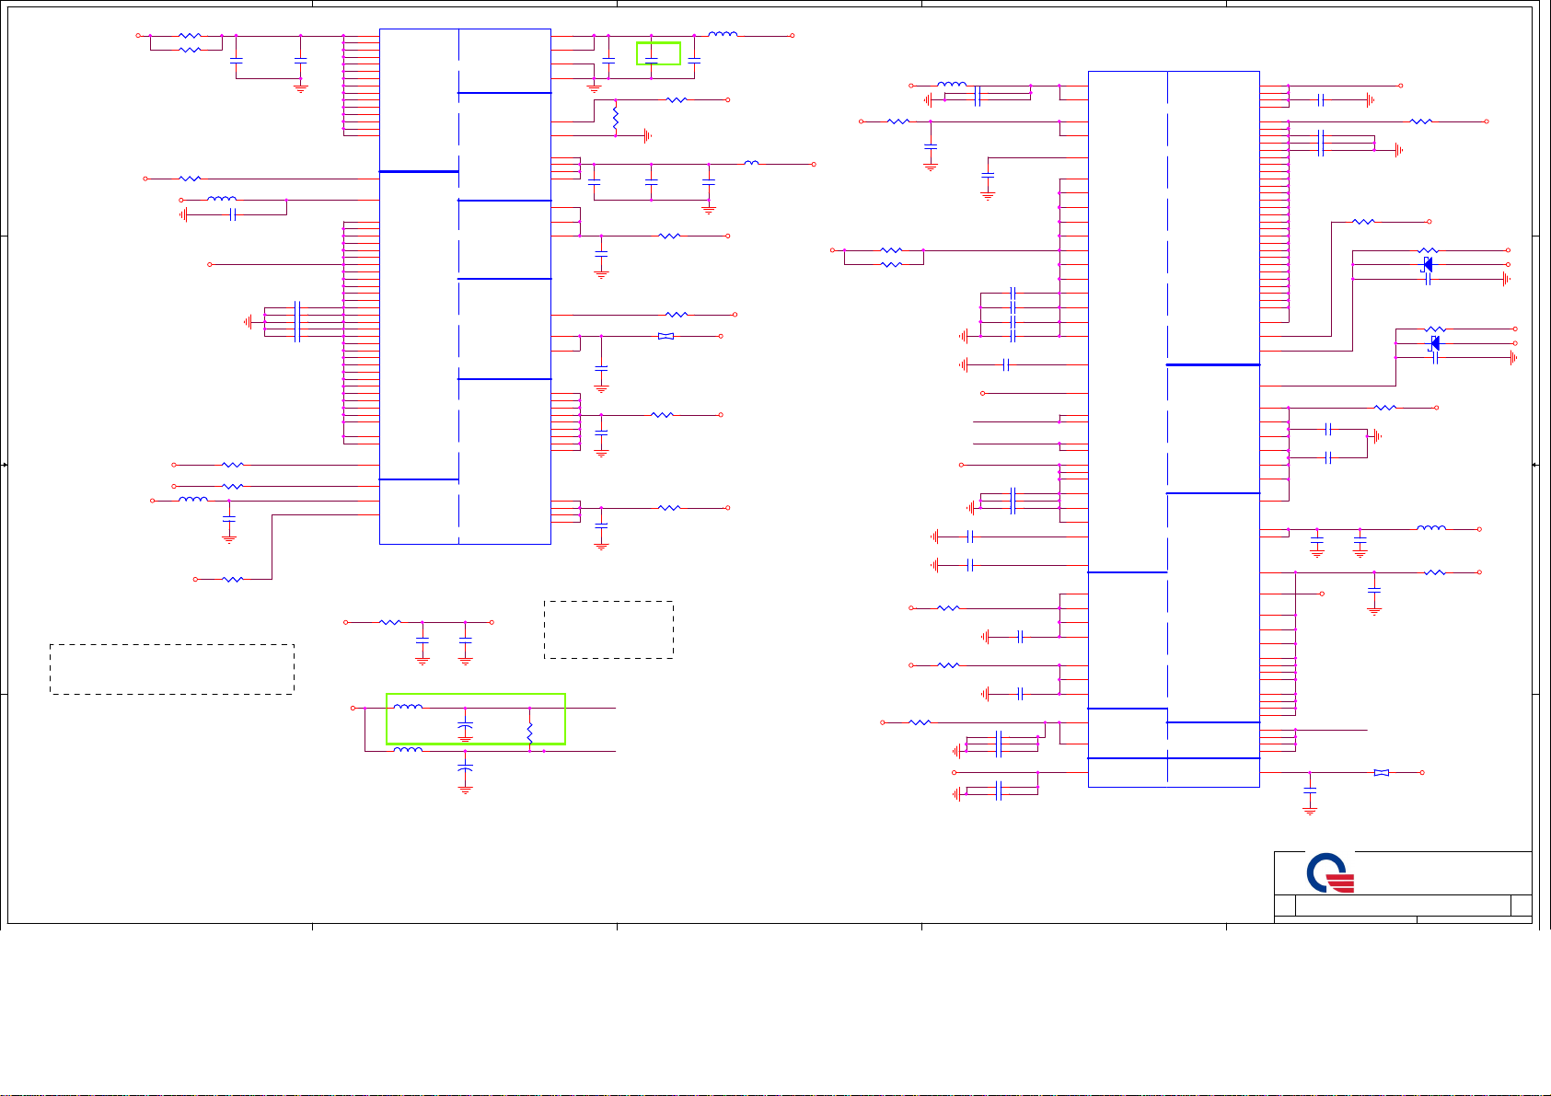
Task: Click the inductor just below the large green rectangle
Action: [408, 751]
